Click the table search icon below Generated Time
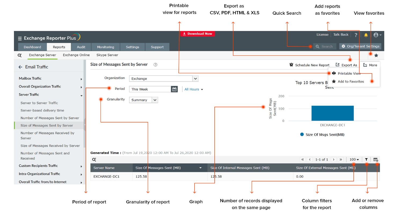The height and width of the screenshot is (215, 395). (x=94, y=160)
